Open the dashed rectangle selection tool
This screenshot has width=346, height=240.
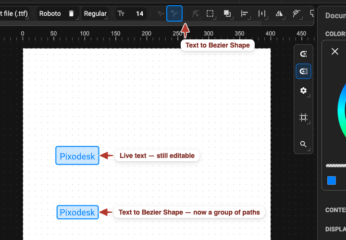click(210, 13)
